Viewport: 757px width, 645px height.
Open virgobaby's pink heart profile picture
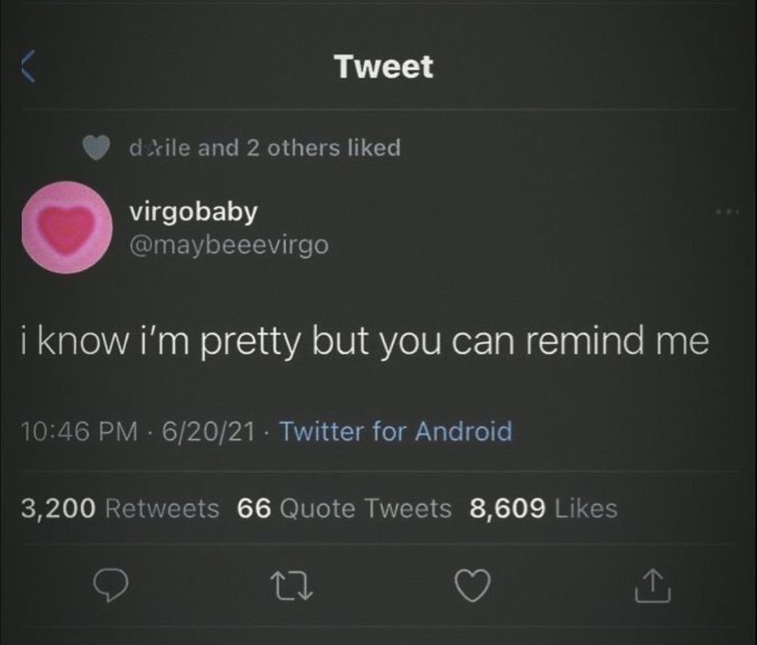coord(67,227)
